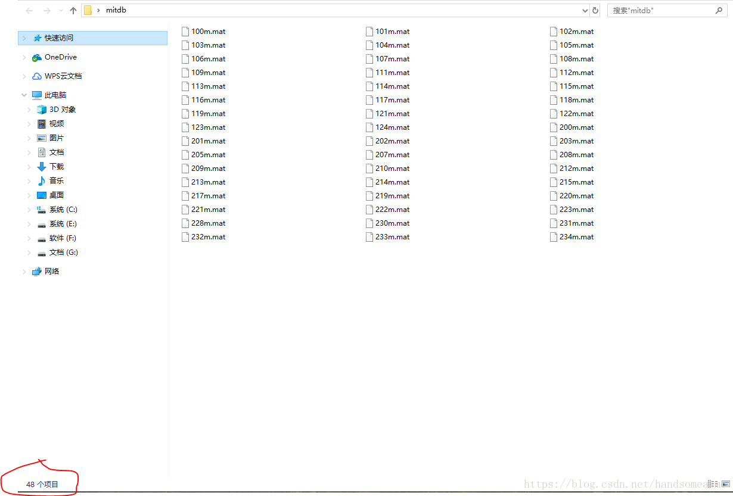Select file 208m.mat
Screen dimensions: 733x496
point(577,155)
